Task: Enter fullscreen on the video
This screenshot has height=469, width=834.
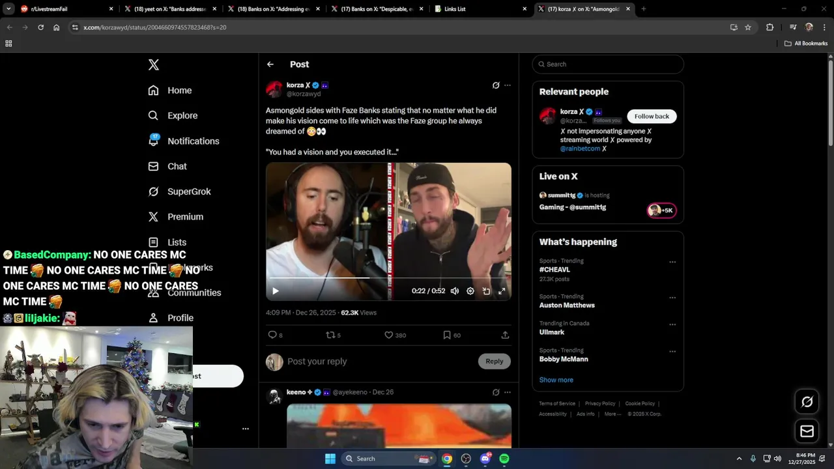Action: pos(502,291)
